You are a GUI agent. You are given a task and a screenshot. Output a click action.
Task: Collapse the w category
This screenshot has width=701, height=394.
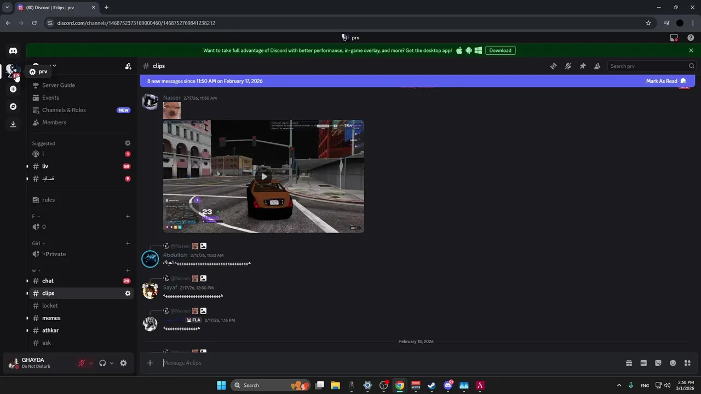click(x=36, y=270)
